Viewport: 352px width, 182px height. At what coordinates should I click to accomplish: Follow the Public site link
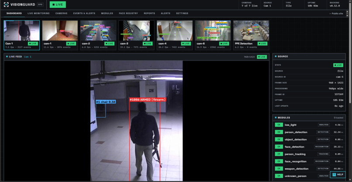336,13
